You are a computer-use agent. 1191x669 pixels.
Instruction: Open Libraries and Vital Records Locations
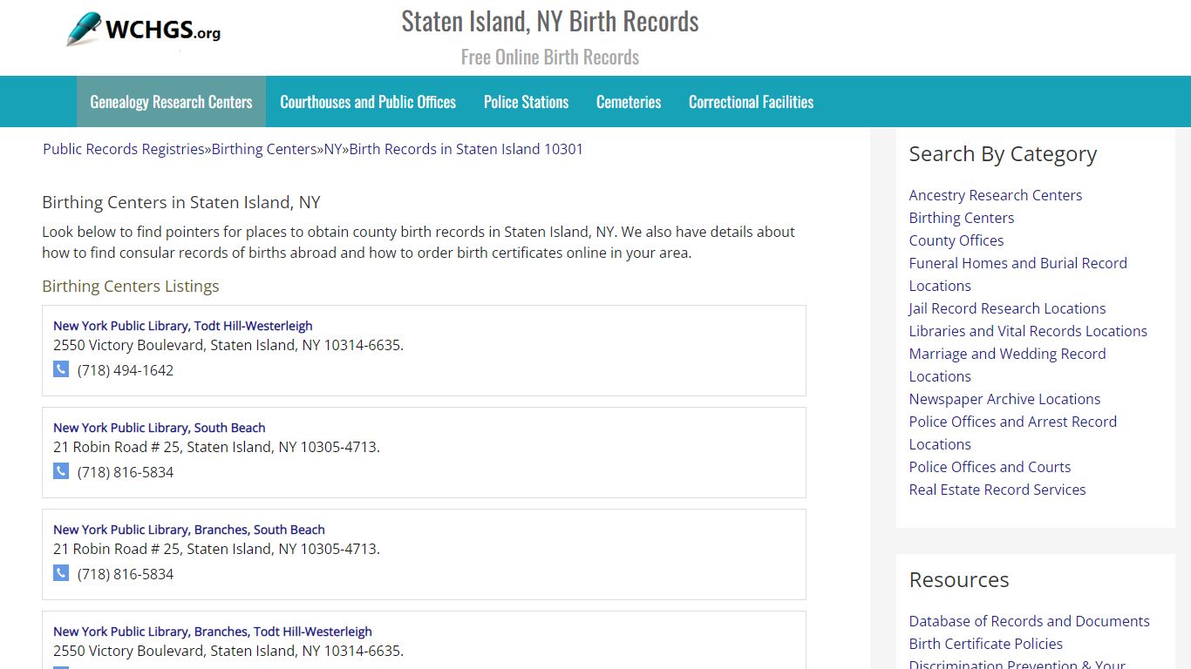[1028, 331]
